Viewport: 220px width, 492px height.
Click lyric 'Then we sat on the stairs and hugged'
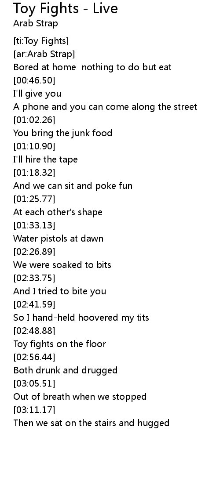click(x=92, y=423)
